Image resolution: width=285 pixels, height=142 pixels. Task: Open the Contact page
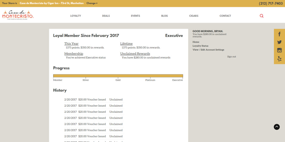[225, 16]
